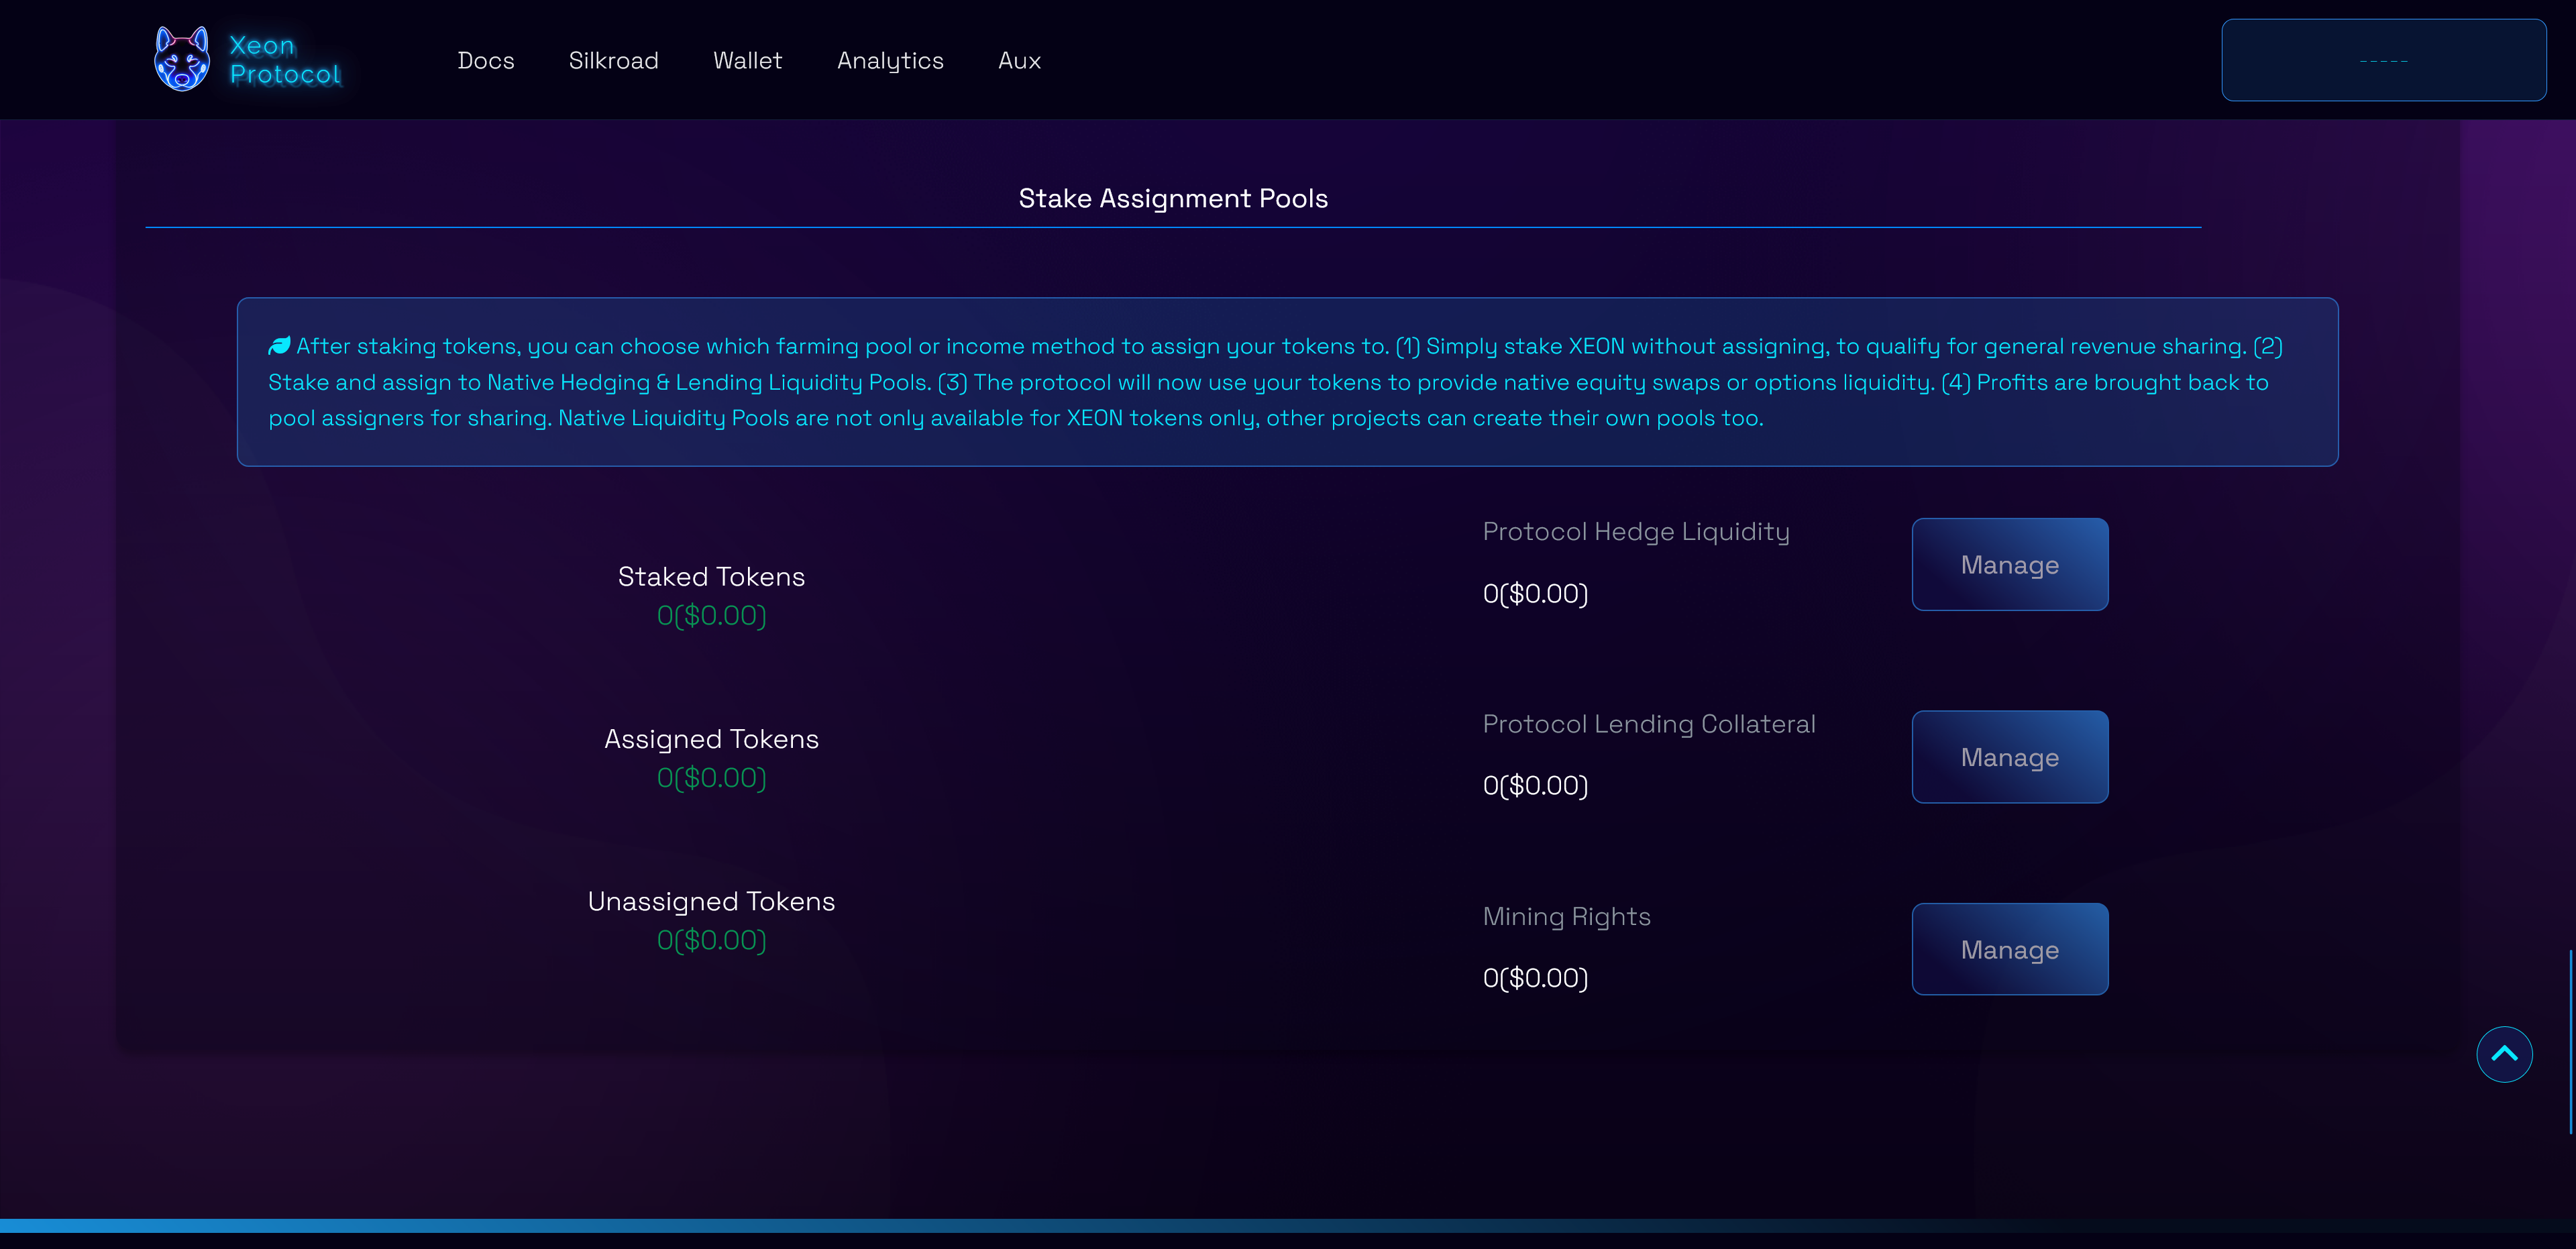Click the Stake Assignment Pools heading
Viewport: 2576px width, 1249px height.
click(1172, 198)
